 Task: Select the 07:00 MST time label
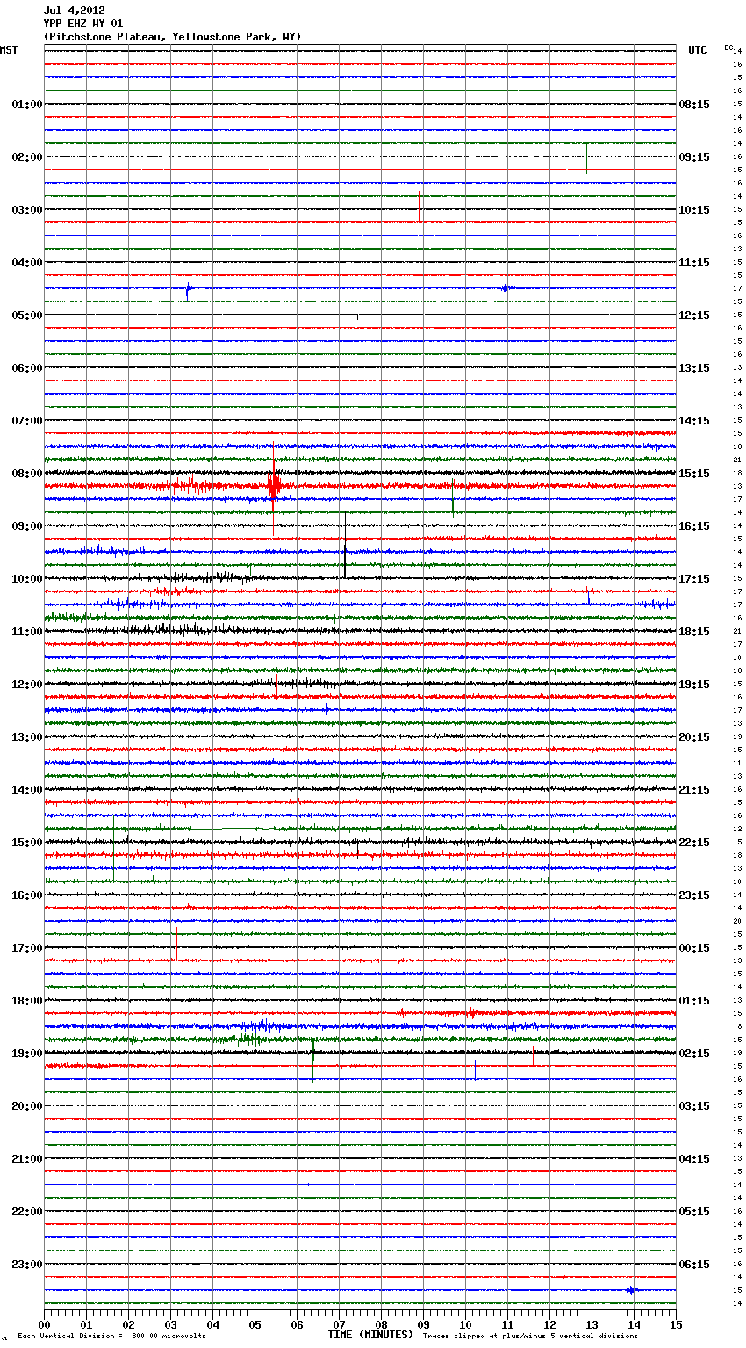point(26,421)
